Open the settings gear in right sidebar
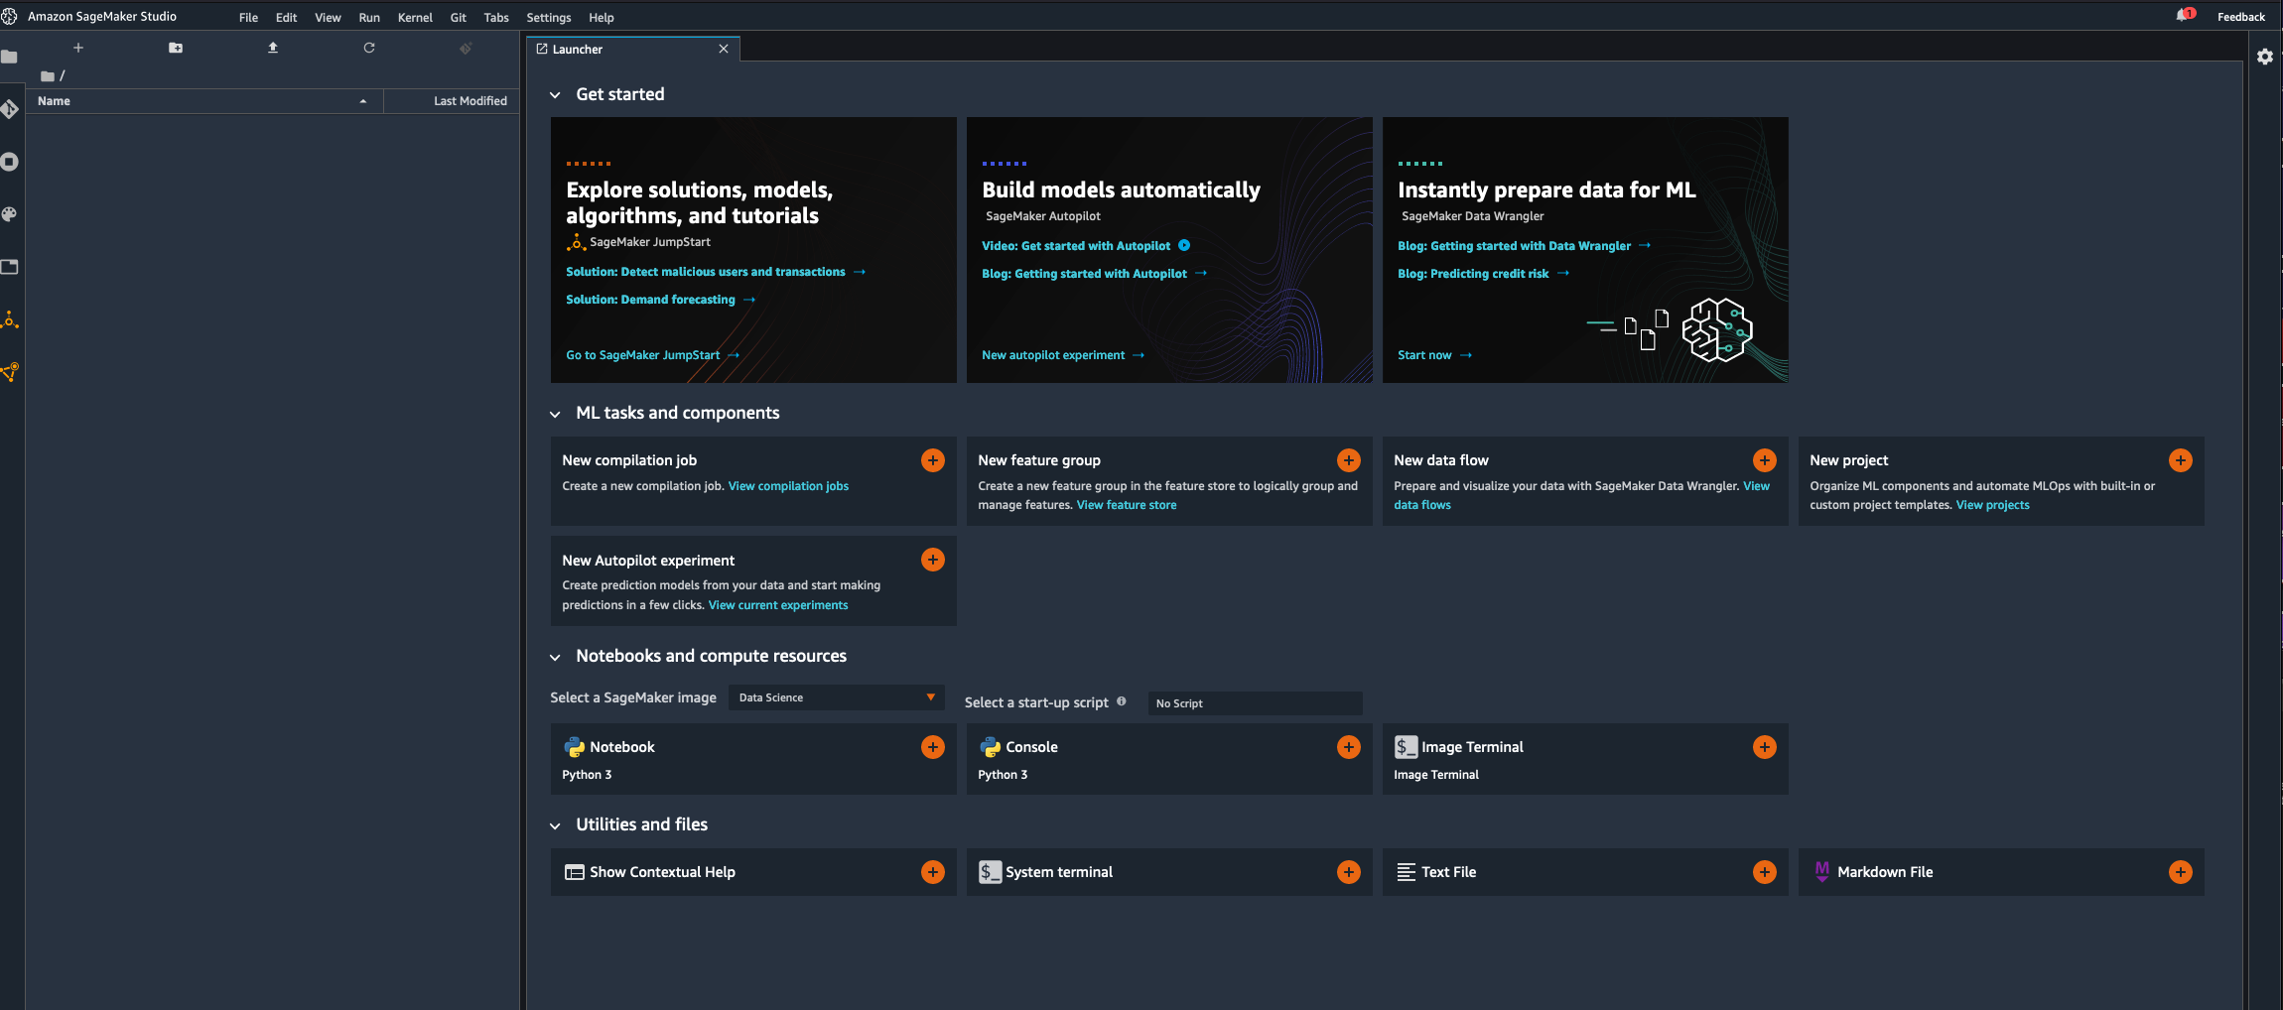 point(2265,57)
